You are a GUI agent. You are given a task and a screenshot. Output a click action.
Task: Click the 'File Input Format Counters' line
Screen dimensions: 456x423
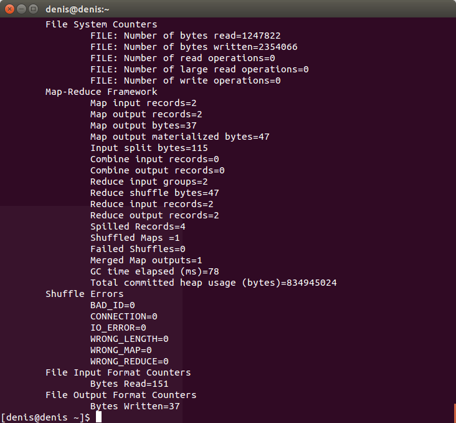pos(118,372)
